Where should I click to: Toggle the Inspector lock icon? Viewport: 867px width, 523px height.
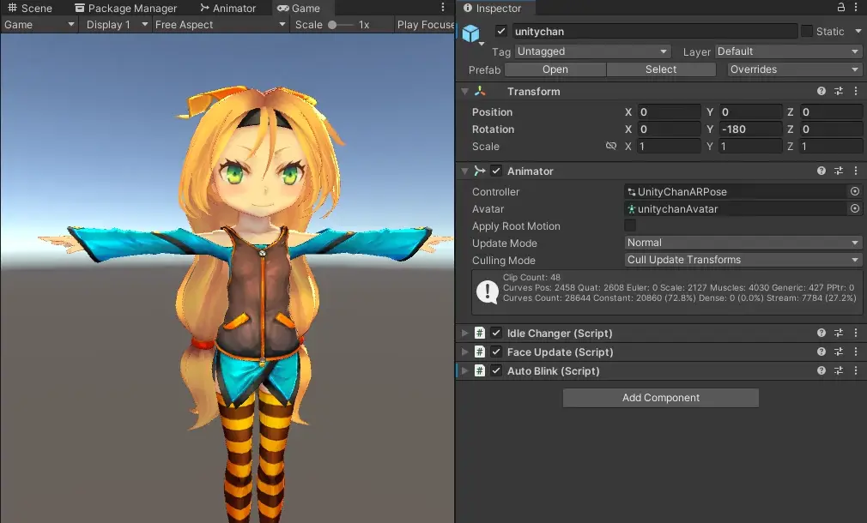click(841, 7)
